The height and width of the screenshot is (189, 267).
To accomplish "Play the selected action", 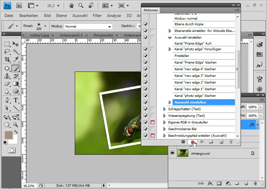I will (x=202, y=142).
